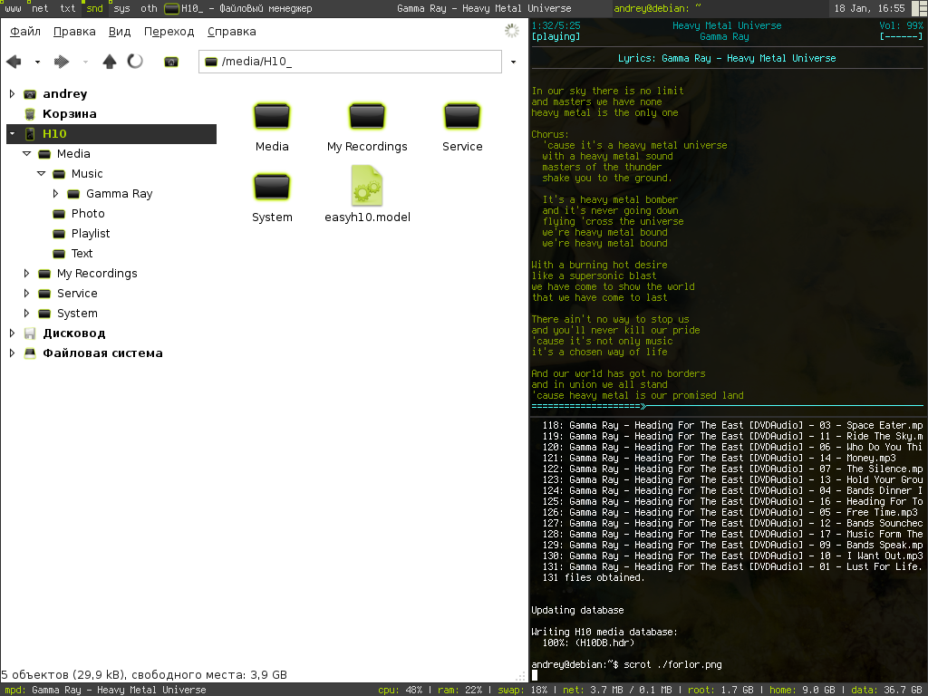Expand My Recordings in the tree
The height and width of the screenshot is (696, 928).
click(26, 274)
